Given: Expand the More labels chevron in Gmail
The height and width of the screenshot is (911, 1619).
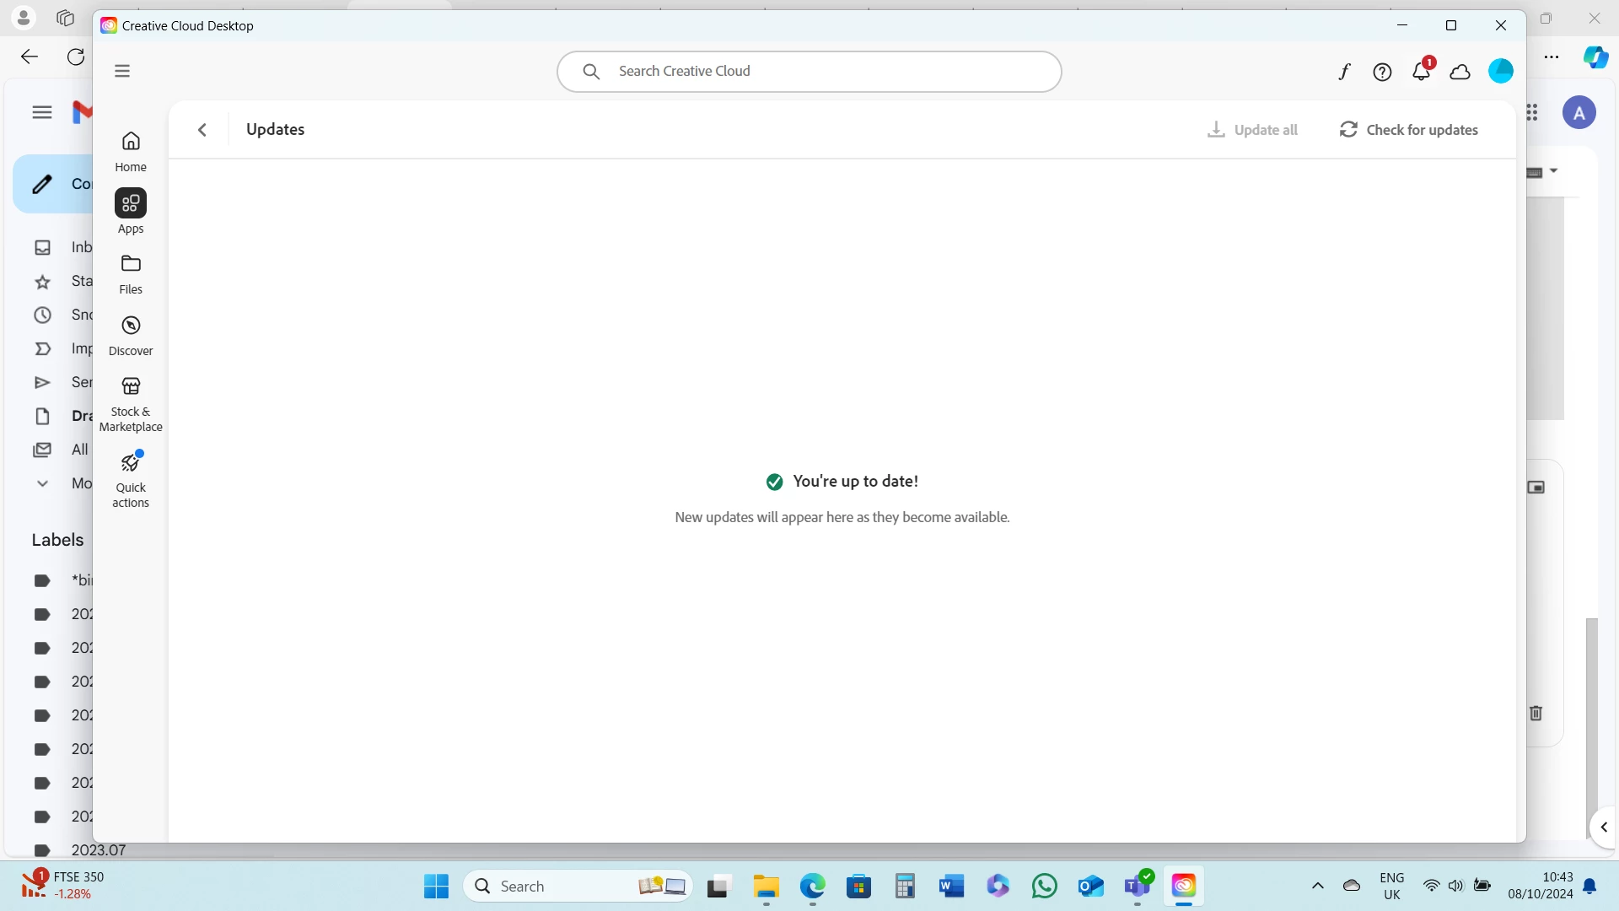Looking at the screenshot, I should 42,483.
